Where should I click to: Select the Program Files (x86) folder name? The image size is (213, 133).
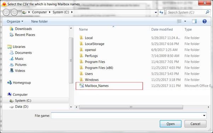99,68
